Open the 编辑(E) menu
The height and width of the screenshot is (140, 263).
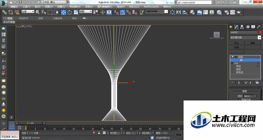coord(14,7)
